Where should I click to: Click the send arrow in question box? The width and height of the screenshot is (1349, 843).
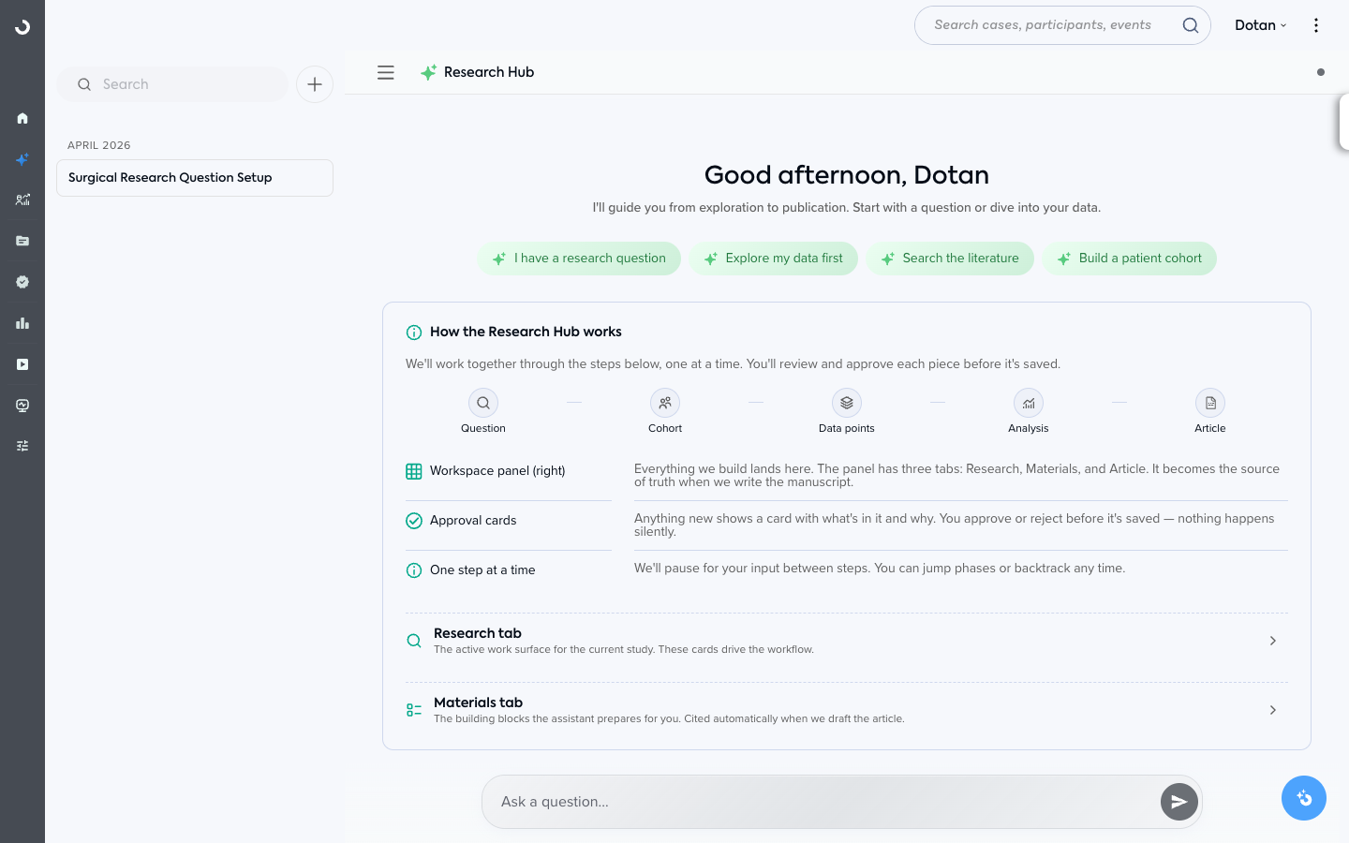[1179, 802]
